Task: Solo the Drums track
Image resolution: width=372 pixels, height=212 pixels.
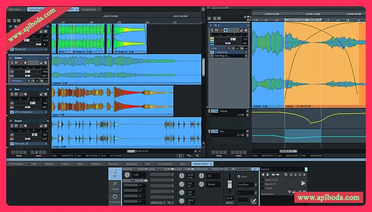Action: [x=12, y=126]
